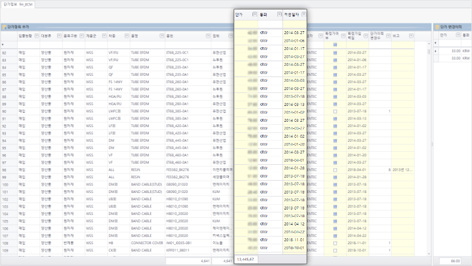The width and height of the screenshot is (472, 266).
Task: Click the 단가항목 추가 add icon
Action: tap(4, 27)
